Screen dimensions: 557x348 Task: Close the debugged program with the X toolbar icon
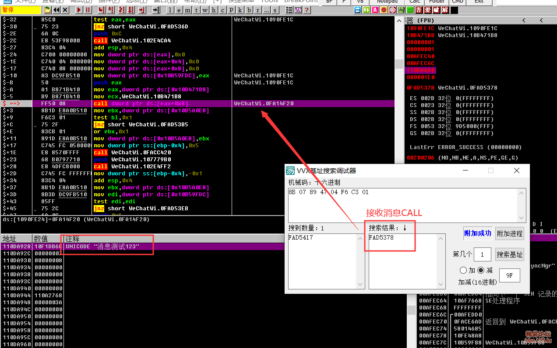click(65, 10)
